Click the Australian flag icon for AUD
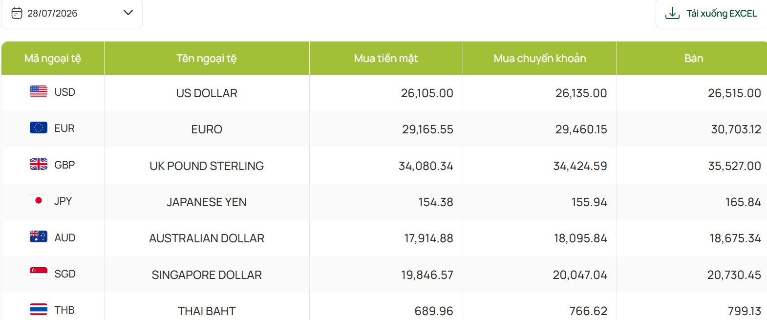 pyautogui.click(x=39, y=236)
